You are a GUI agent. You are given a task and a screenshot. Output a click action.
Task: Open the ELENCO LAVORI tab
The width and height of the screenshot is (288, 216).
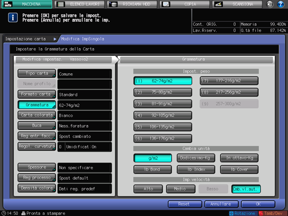(x=80, y=4)
